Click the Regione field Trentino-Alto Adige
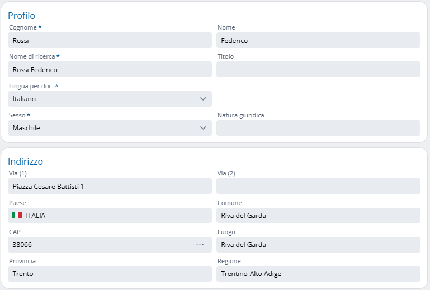 point(318,274)
